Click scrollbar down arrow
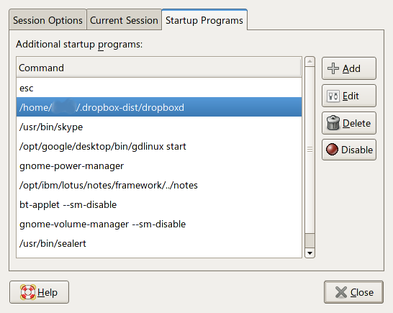Image resolution: width=393 pixels, height=313 pixels. tap(310, 253)
